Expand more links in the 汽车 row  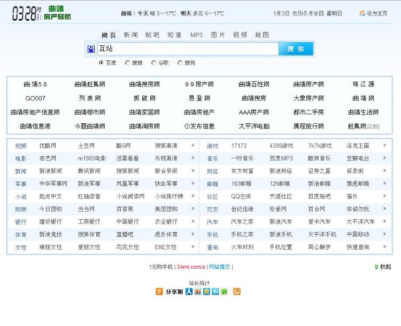point(384,221)
